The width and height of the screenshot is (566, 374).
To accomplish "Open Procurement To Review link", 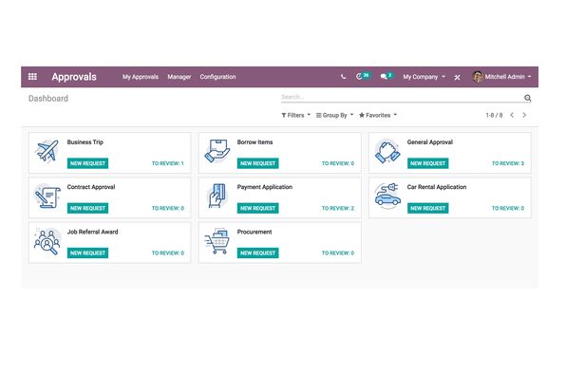I will pyautogui.click(x=338, y=252).
